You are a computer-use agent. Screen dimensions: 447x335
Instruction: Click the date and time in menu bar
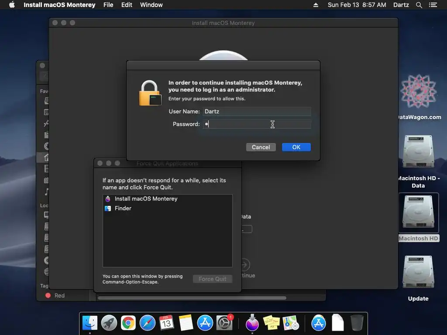pyautogui.click(x=357, y=5)
